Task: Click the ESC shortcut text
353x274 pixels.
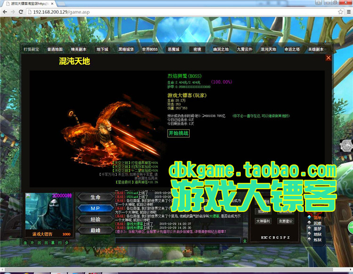Action: coord(265,238)
